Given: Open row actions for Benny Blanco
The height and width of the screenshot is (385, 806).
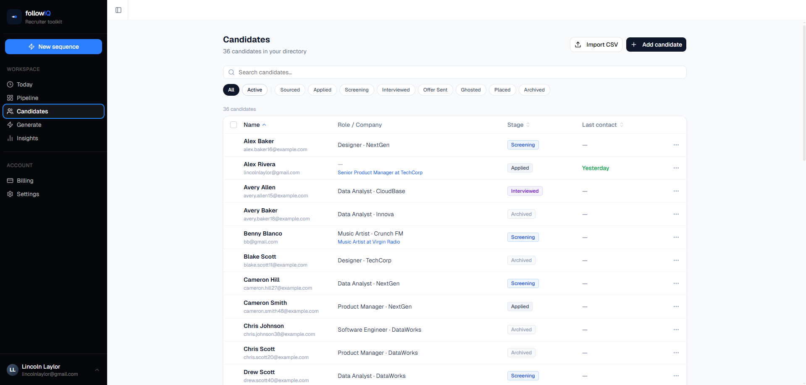Looking at the screenshot, I should coord(676,237).
